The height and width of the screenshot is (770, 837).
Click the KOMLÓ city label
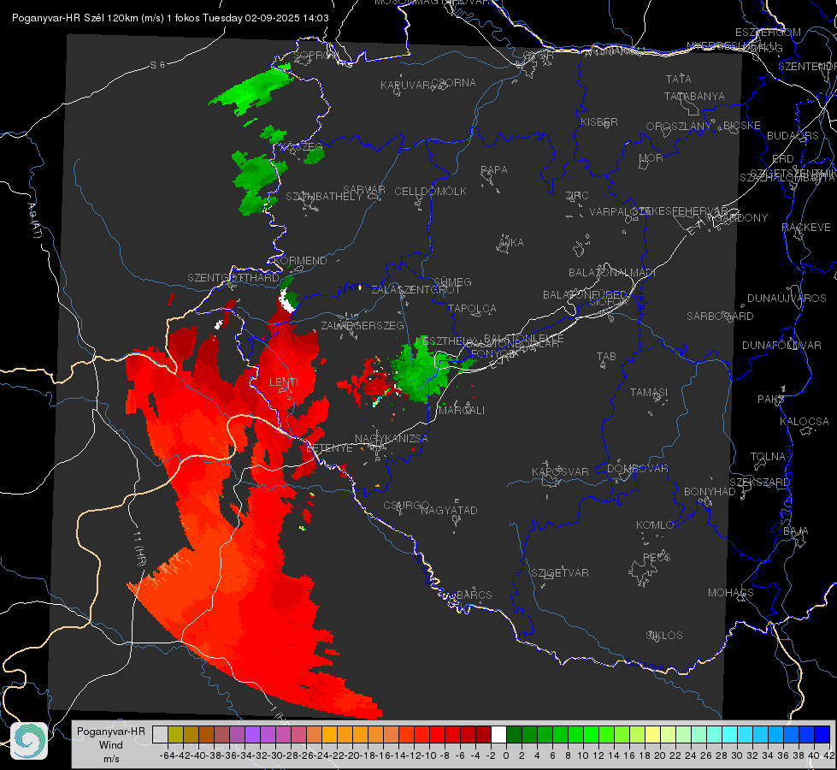coord(655,525)
